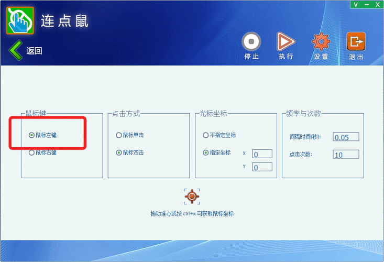Image resolution: width=384 pixels, height=262 pixels.
Task: Click the green 返回 back arrow
Action: (16, 50)
